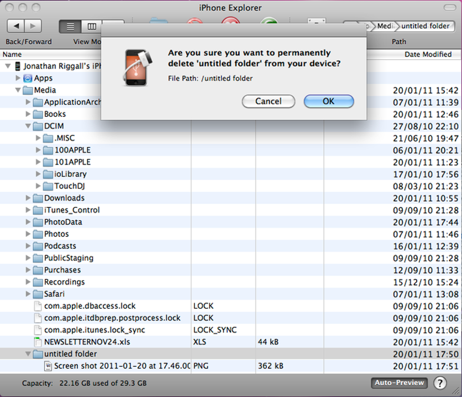The height and width of the screenshot is (397, 462).
Task: Click the Downloads folder icon
Action: pos(38,198)
